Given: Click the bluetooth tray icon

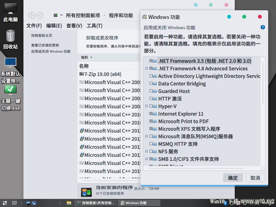Looking at the screenshot, I should click(x=226, y=204).
